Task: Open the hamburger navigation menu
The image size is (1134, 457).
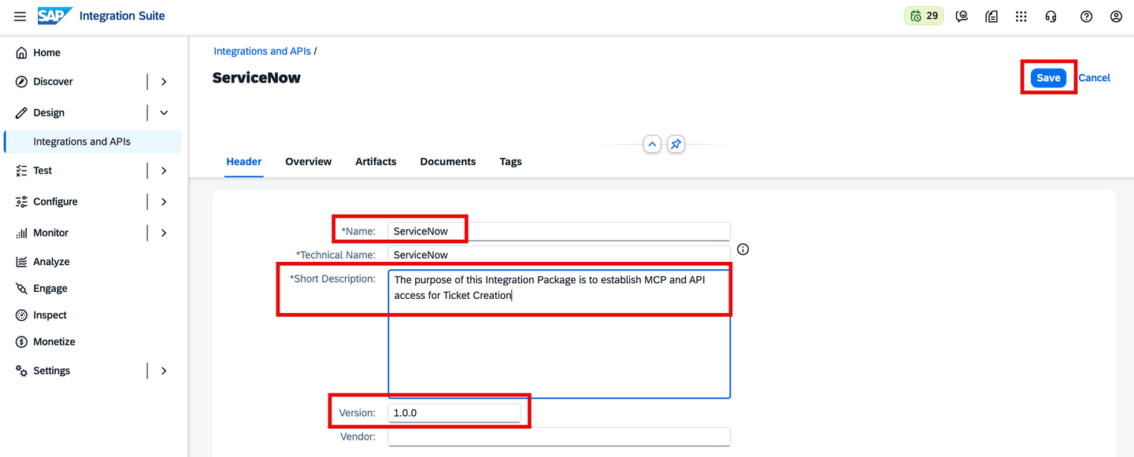Action: click(20, 17)
